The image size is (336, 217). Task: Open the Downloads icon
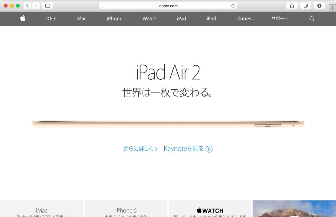pos(319,6)
